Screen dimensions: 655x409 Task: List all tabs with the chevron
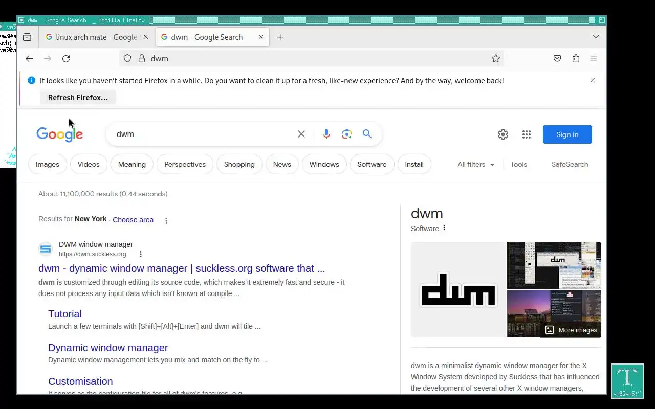pyautogui.click(x=596, y=37)
